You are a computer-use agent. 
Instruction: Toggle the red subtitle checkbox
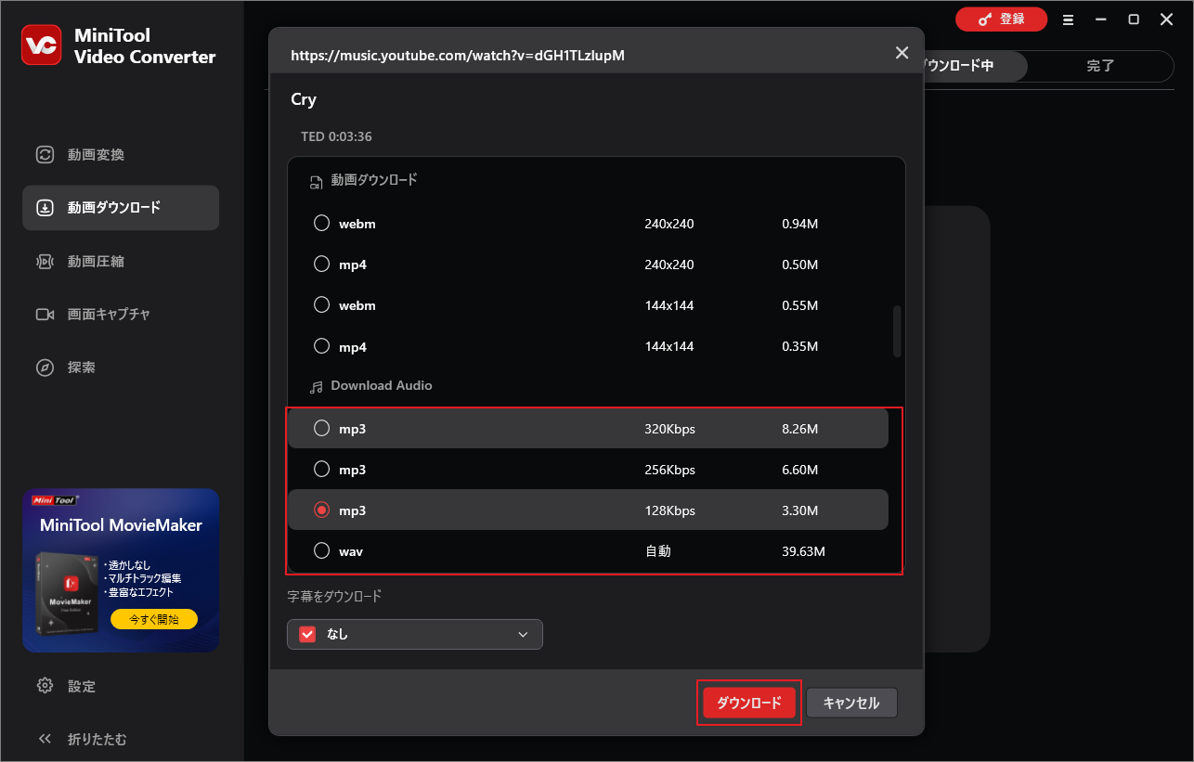pos(308,634)
